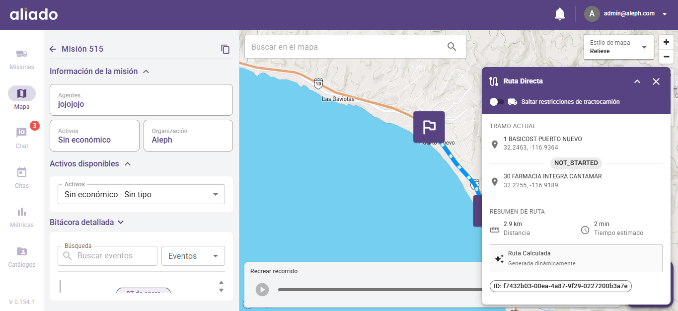Go back using the arrow beside Misión 515
This screenshot has height=311, width=678.
pos(53,49)
